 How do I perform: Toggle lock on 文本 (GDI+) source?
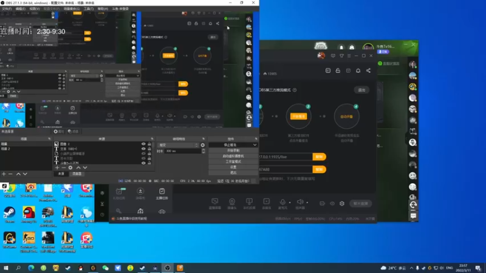[149, 149]
